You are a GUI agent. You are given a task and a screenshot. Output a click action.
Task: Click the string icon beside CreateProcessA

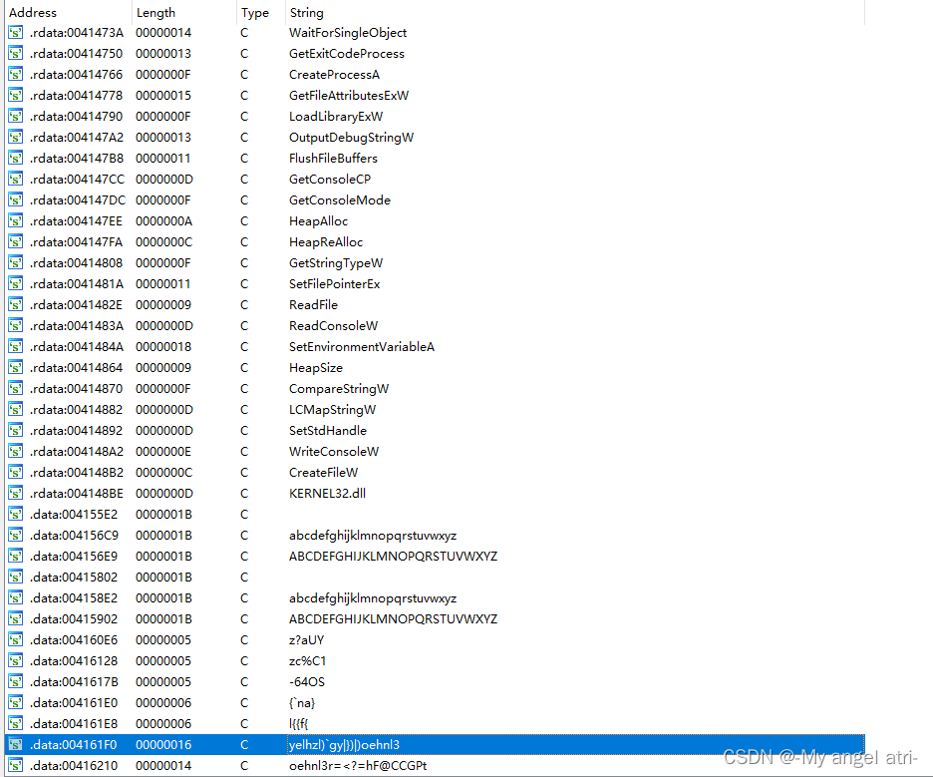(x=16, y=75)
